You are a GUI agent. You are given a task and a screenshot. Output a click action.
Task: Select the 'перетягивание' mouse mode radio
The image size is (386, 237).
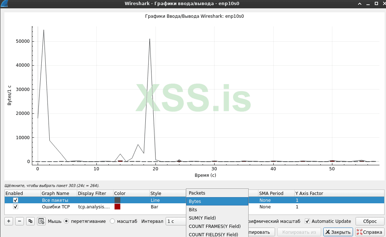coord(66,221)
